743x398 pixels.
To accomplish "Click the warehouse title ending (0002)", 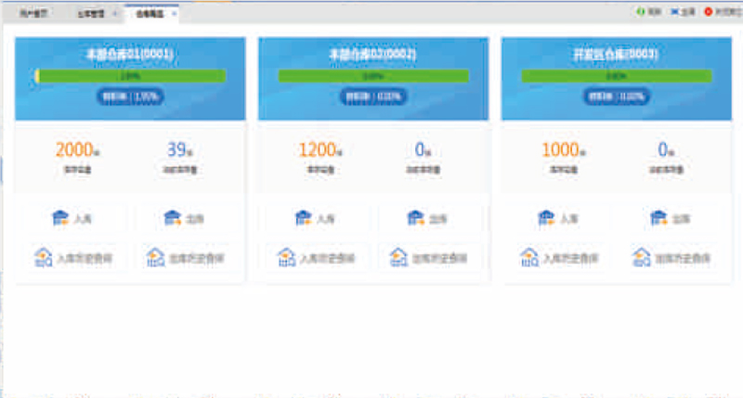I will pyautogui.click(x=373, y=54).
